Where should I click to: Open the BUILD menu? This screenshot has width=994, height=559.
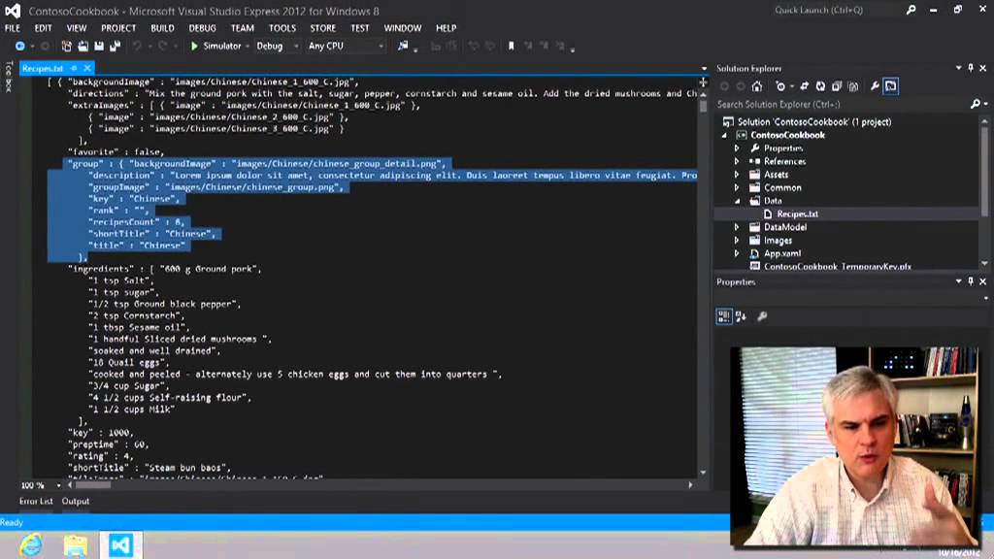162,28
